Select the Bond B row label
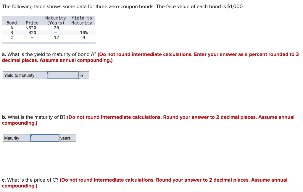This screenshot has height=192, width=303. click(x=12, y=32)
